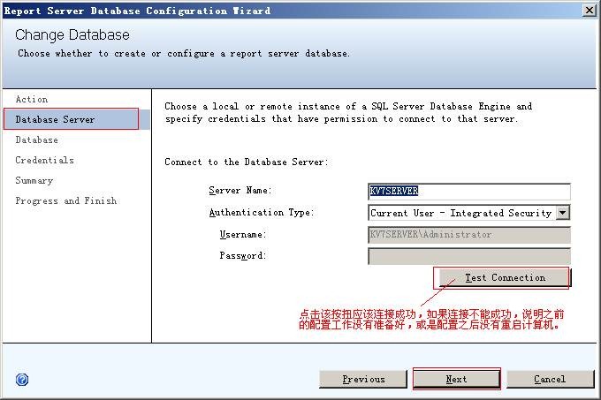Select the Action step in sidebar
Screen dimensions: 601x400
[x=32, y=100]
